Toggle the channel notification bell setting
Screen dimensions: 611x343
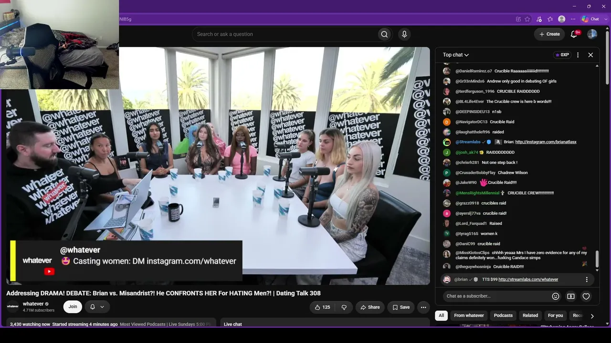click(97, 307)
